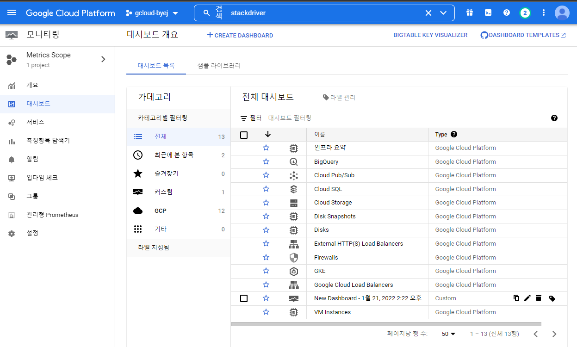Image resolution: width=577 pixels, height=347 pixels.
Task: Copy the New Dashboard row
Action: coord(516,298)
